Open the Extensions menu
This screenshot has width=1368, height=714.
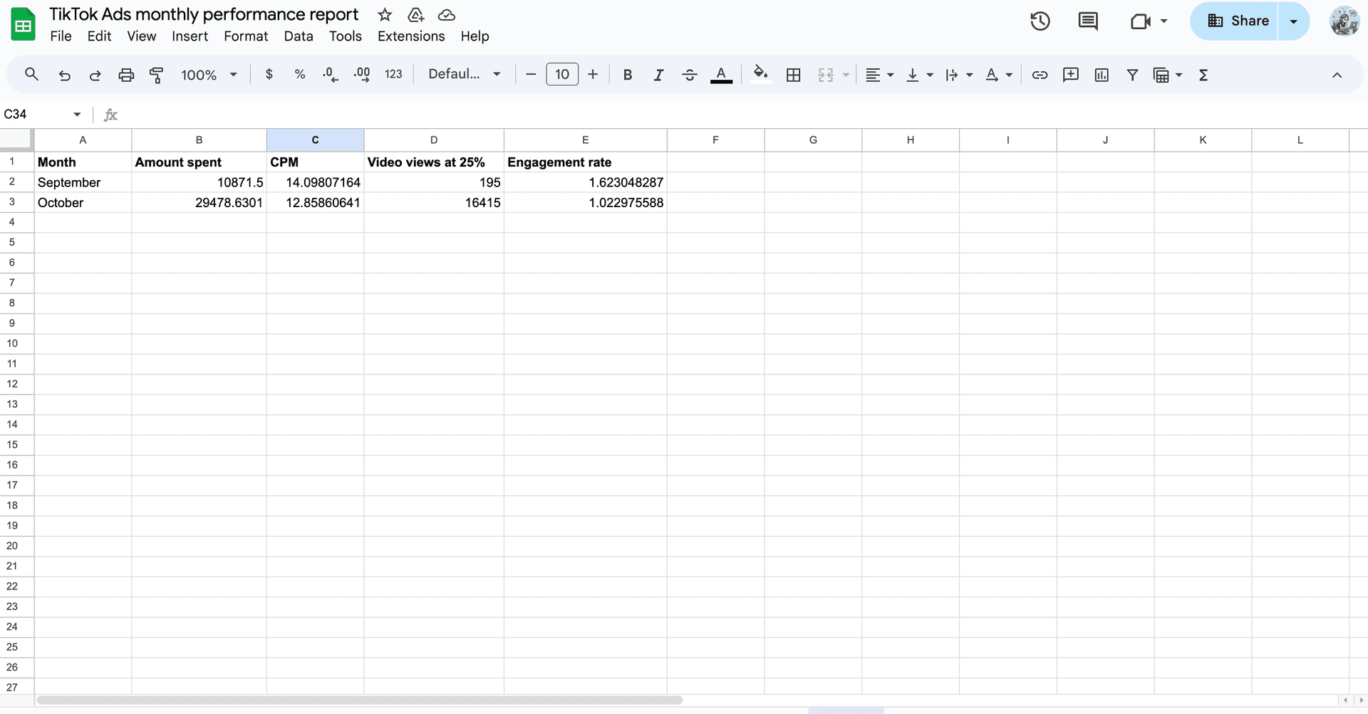[x=410, y=36]
